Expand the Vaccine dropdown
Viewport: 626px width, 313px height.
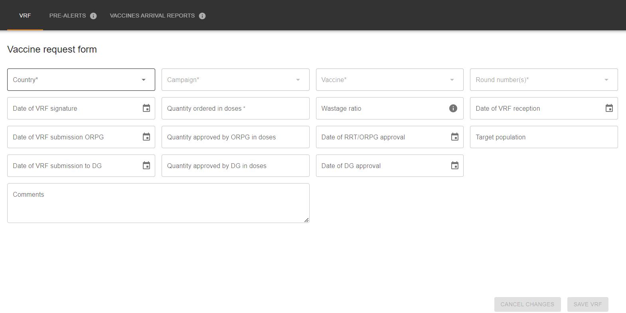[452, 80]
